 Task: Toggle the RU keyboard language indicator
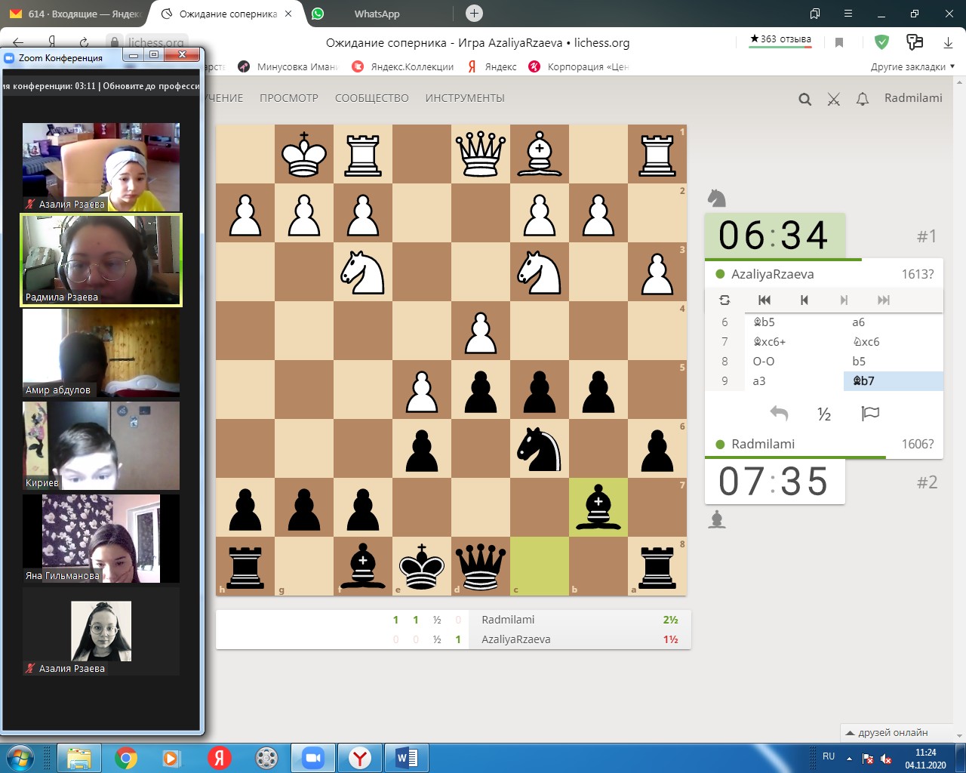[x=829, y=756]
